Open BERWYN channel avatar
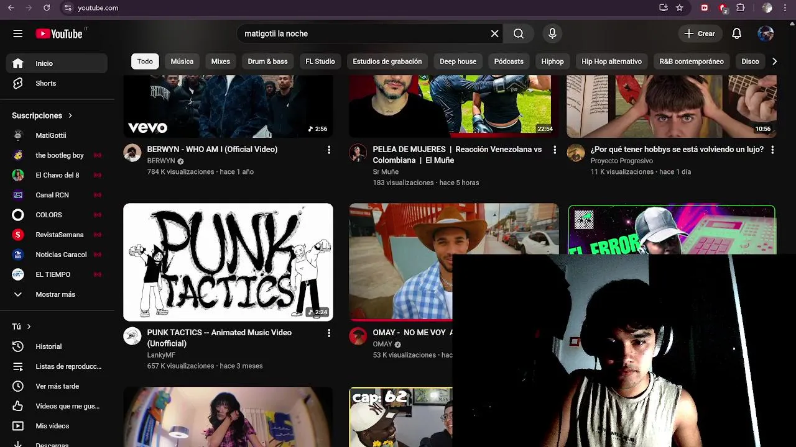The height and width of the screenshot is (447, 796). click(132, 153)
